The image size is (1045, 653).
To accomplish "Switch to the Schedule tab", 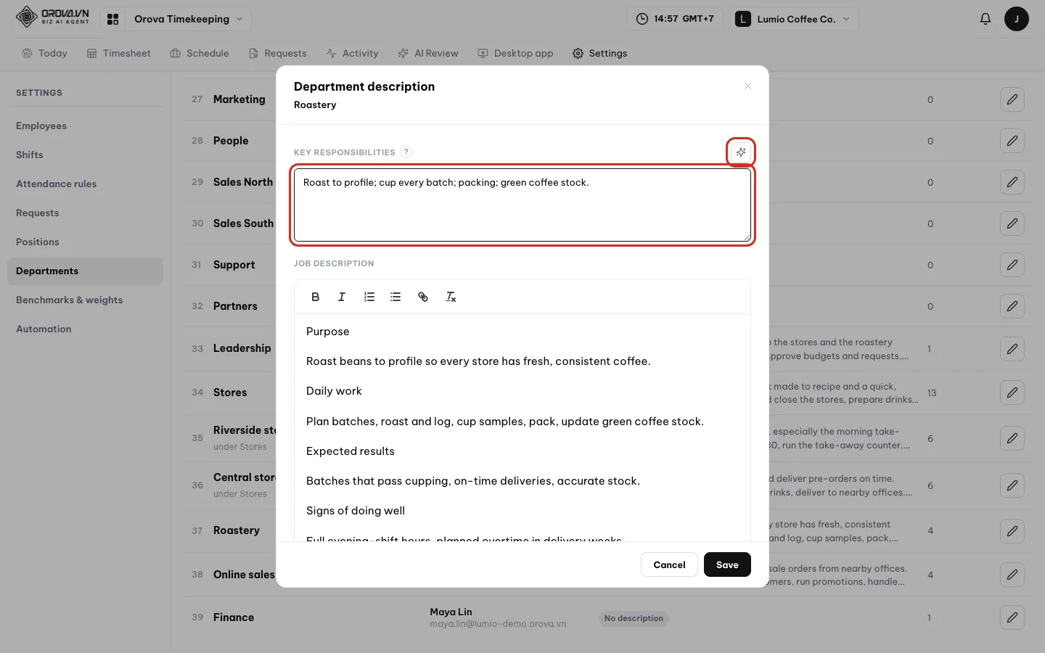I will (x=200, y=53).
